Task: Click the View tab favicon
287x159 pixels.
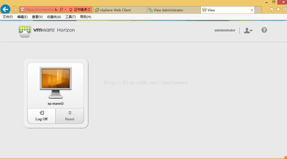Action: pyautogui.click(x=204, y=10)
